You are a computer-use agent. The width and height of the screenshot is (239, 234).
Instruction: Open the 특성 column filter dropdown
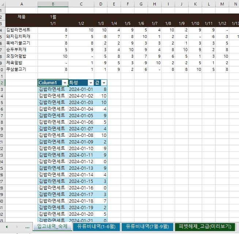point(91,83)
